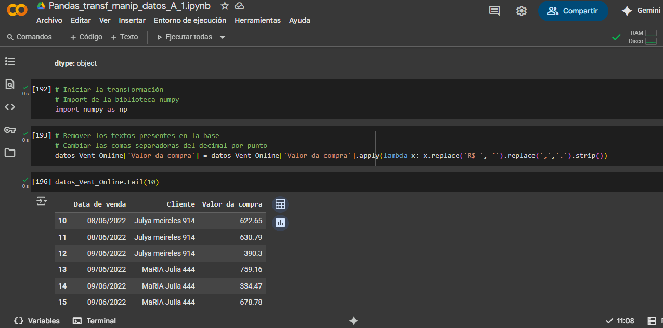The height and width of the screenshot is (328, 663).
Task: Click the cloud save status icon
Action: [239, 6]
